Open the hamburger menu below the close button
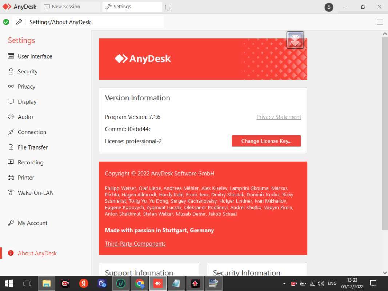Screen dimensions: 388x291 (x=379, y=22)
